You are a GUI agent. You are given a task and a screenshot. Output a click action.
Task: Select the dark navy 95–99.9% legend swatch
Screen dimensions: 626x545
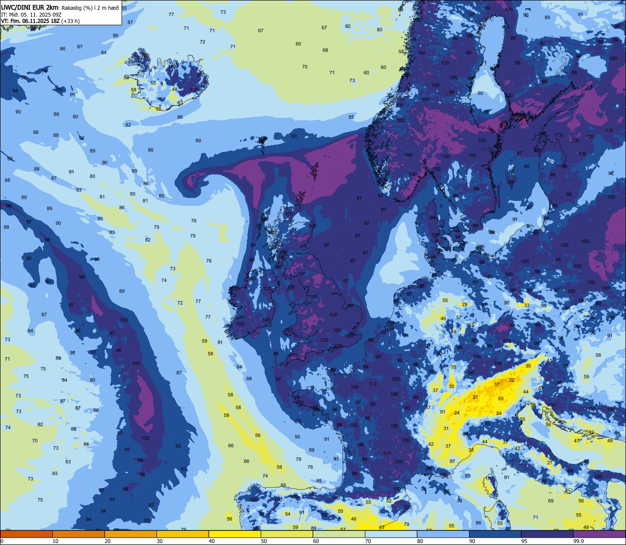pos(547,534)
